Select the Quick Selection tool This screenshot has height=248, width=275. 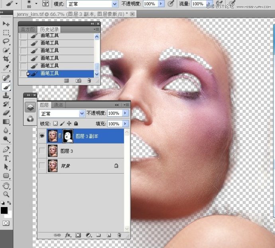6,50
